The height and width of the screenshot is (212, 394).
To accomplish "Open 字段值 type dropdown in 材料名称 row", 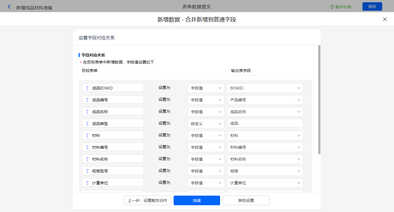I will 206,159.
